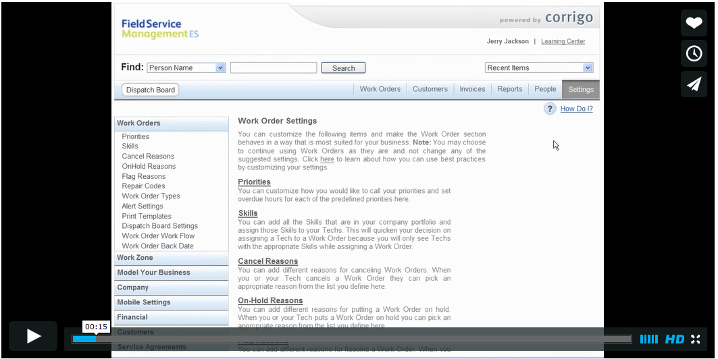
Task: Expand the Company section
Action: tap(172, 287)
